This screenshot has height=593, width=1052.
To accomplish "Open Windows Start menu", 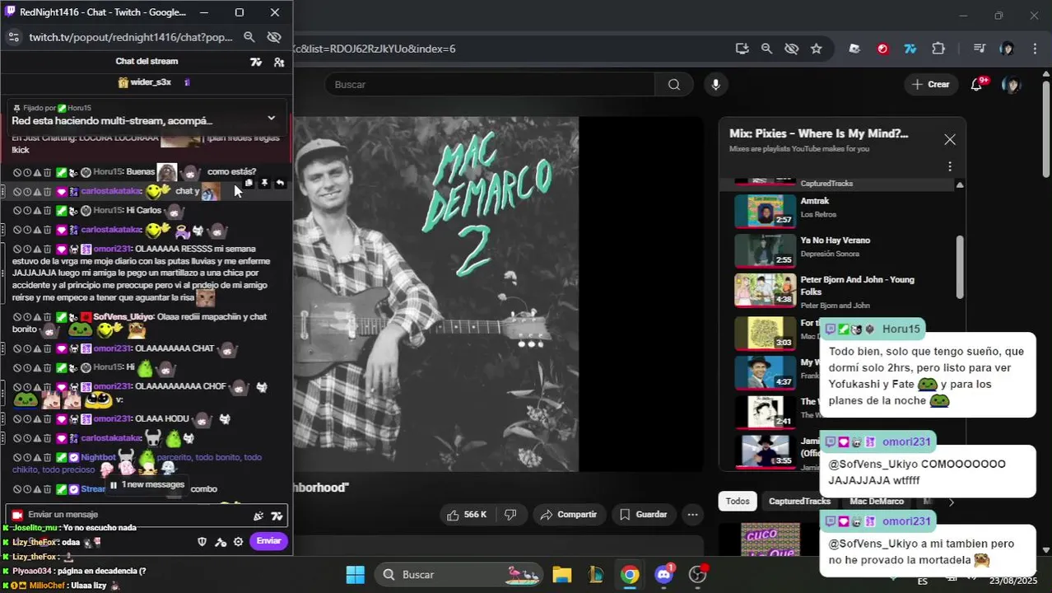I will click(x=355, y=574).
